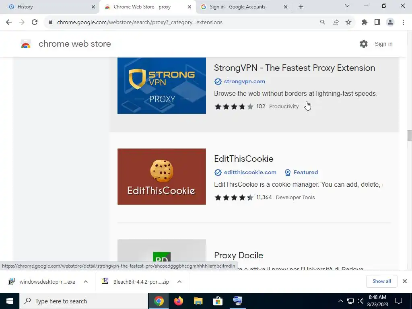The width and height of the screenshot is (412, 309).
Task: Click the Featured badge icon
Action: 288,173
